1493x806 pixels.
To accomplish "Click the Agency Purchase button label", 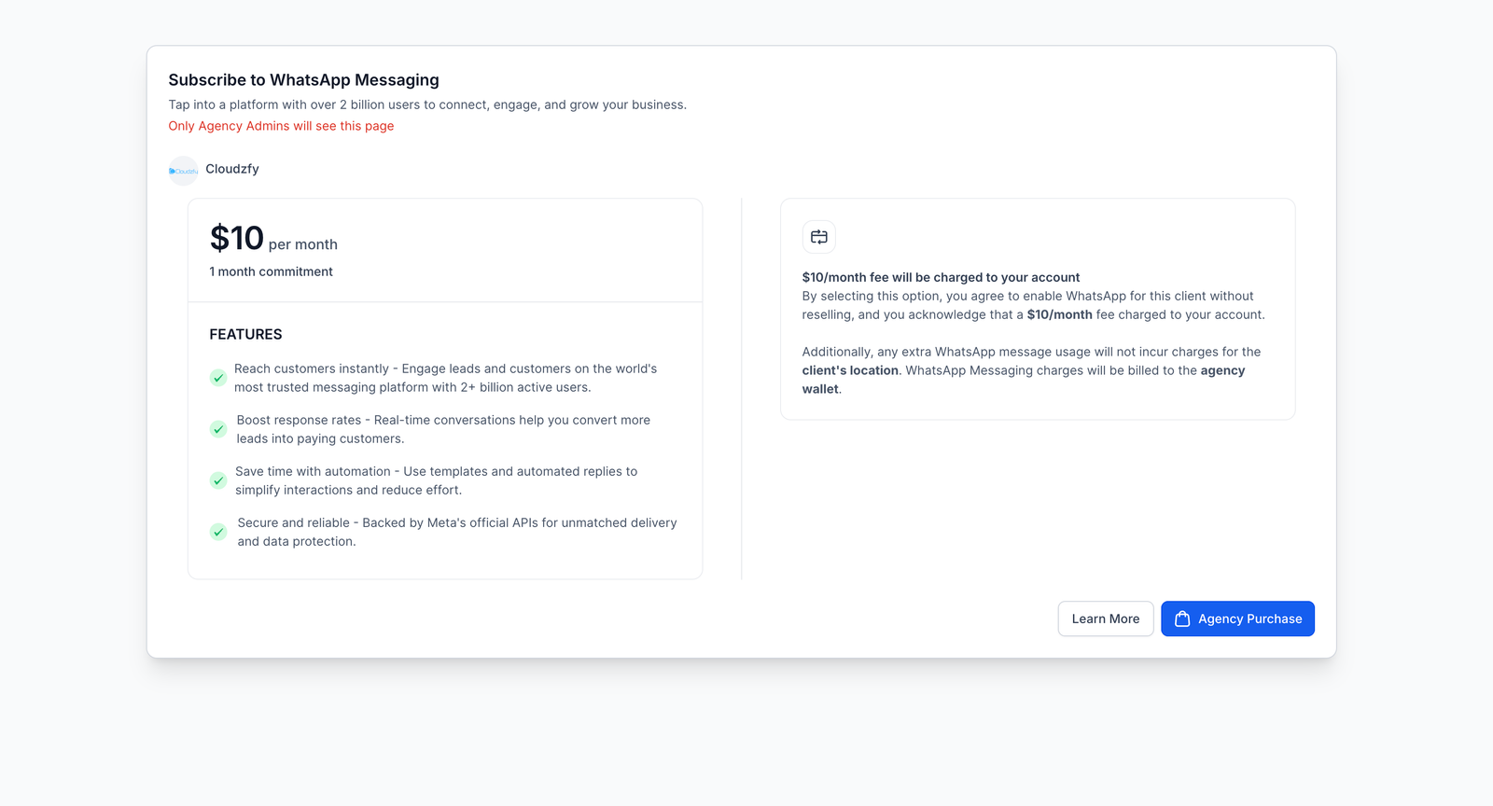I will coord(1249,618).
